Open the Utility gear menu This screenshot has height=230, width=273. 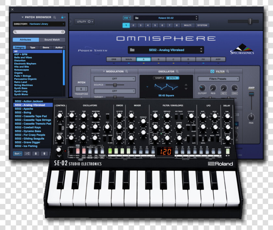pyautogui.click(x=85, y=21)
